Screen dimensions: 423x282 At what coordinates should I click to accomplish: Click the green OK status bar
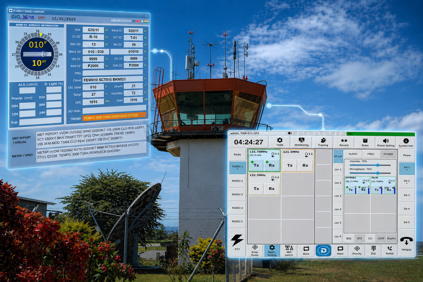tap(381, 134)
